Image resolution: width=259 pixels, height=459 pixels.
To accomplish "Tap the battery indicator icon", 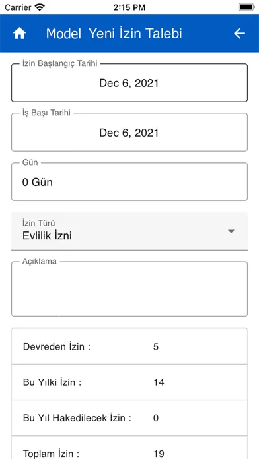I will [246, 7].
